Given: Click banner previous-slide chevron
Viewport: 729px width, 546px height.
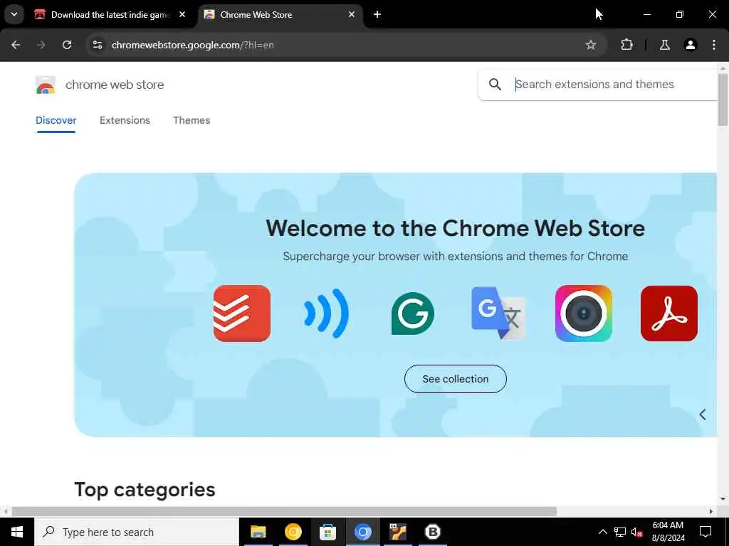Looking at the screenshot, I should coord(703,414).
